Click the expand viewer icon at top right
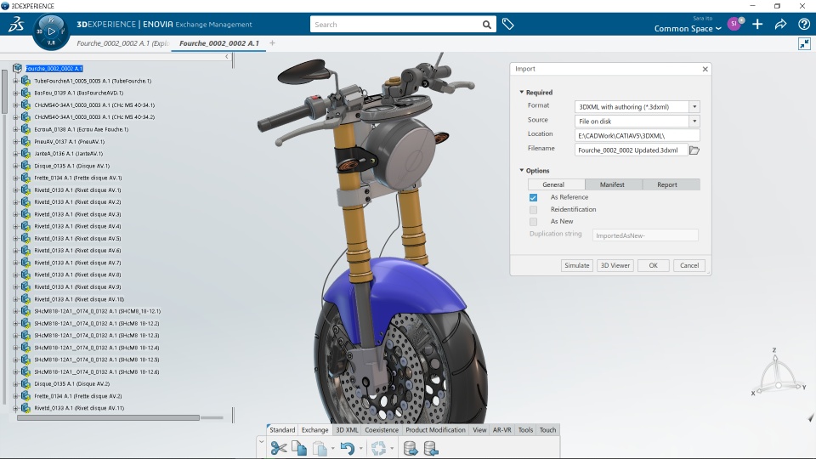Image resolution: width=816 pixels, height=459 pixels. coord(804,43)
